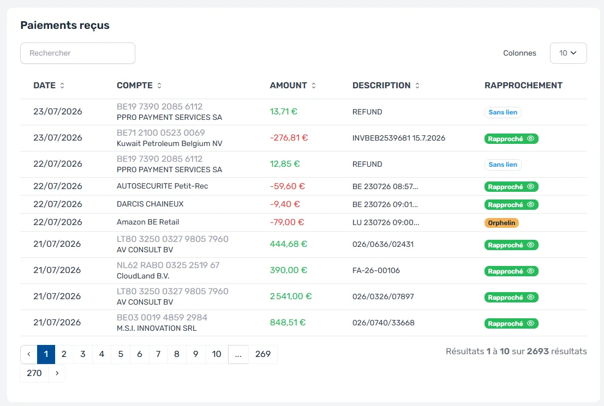View reconciliation eye for Kuwait Petroleum payment
The image size is (604, 406).
530,138
